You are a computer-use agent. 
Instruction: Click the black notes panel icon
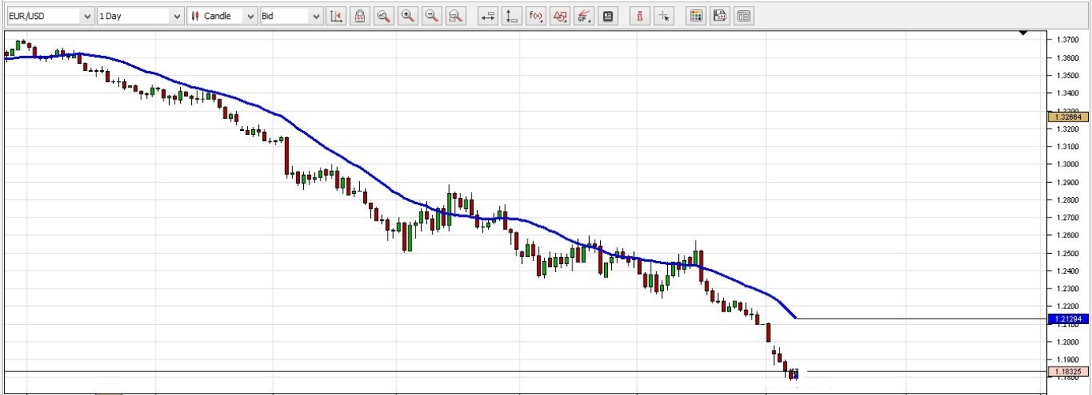607,16
